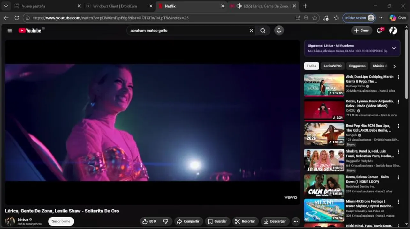The width and height of the screenshot is (410, 229).
Task: Add page to favorites star
Action: [315, 18]
